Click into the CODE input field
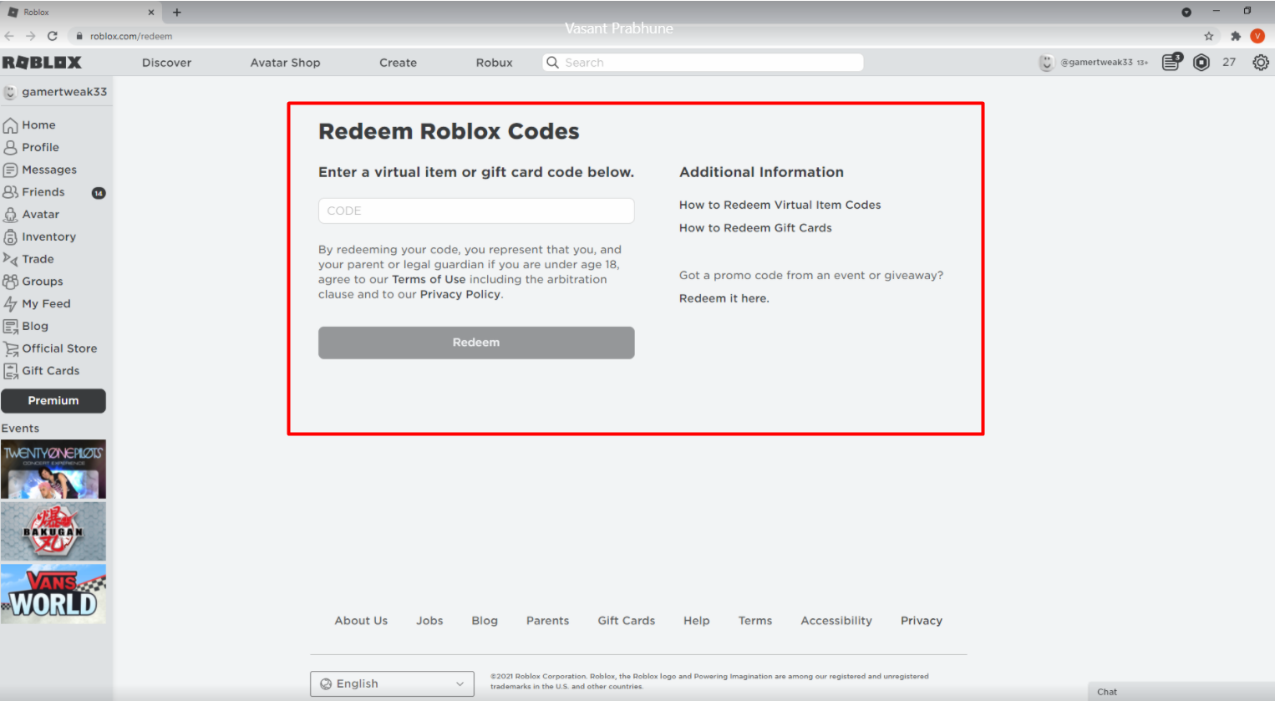This screenshot has width=1275, height=701. 476,211
